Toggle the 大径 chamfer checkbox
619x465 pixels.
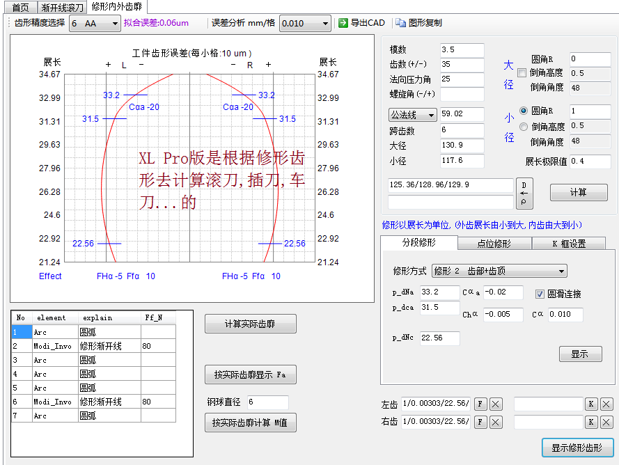522,72
